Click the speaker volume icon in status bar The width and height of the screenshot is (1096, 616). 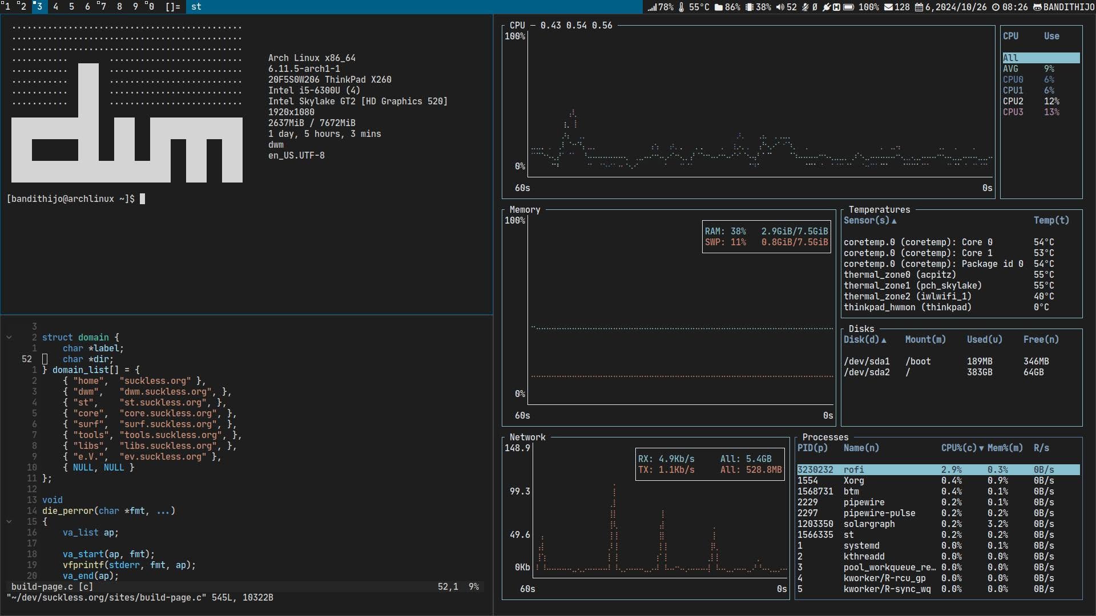780,7
